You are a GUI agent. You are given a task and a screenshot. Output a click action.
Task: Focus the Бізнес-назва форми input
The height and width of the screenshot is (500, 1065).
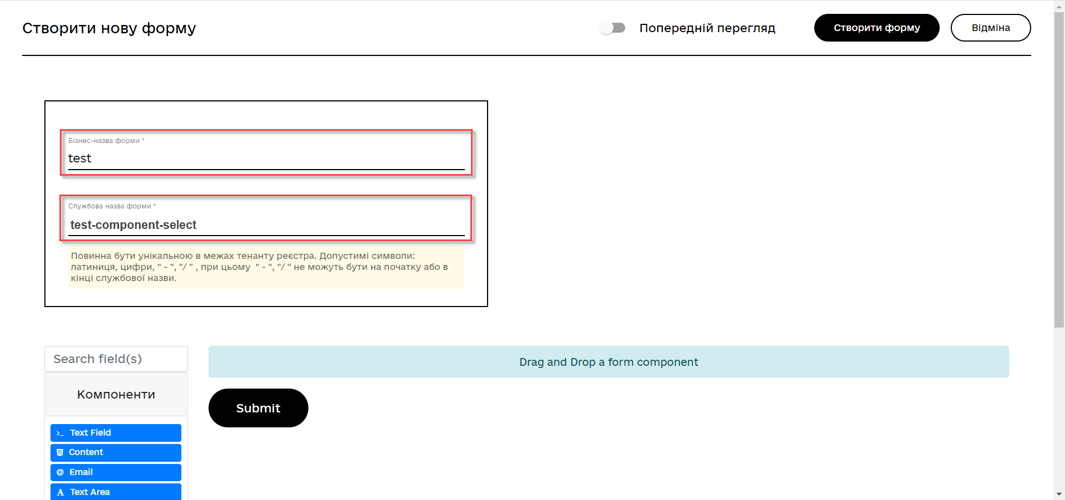pos(266,159)
